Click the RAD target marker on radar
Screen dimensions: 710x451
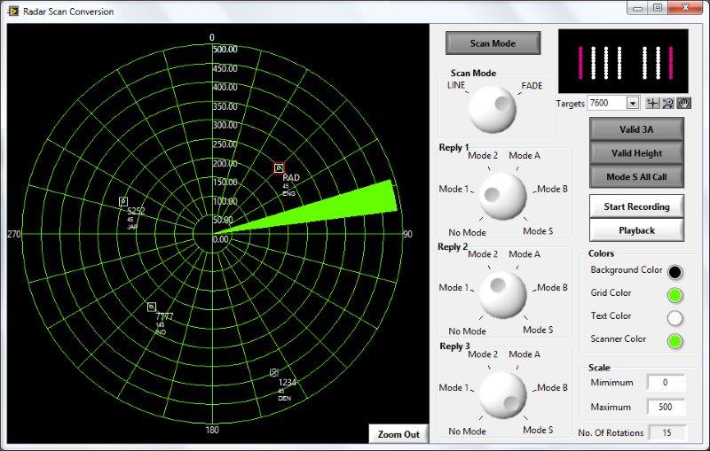[279, 167]
